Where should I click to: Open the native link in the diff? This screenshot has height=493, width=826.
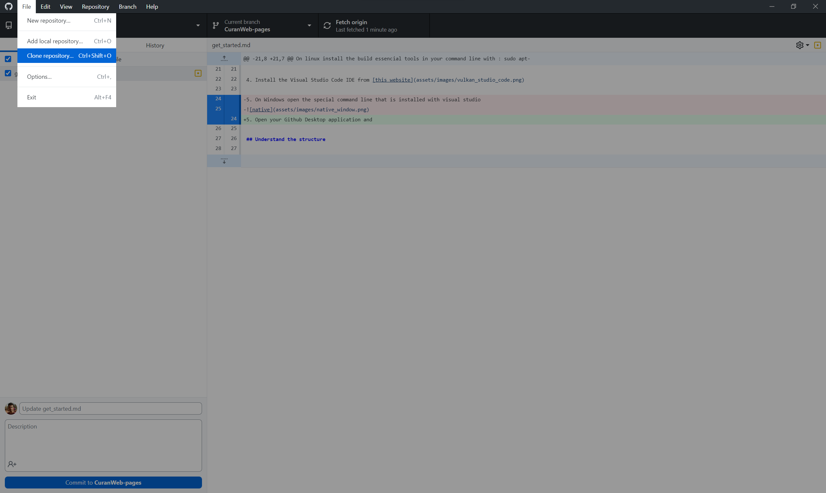[x=261, y=109]
